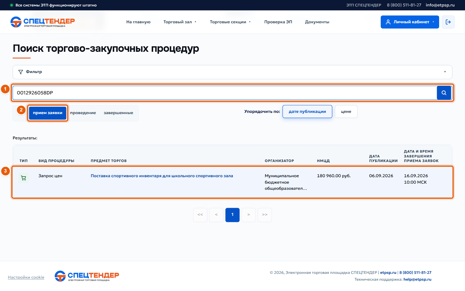Go to previous page button <

click(x=216, y=215)
